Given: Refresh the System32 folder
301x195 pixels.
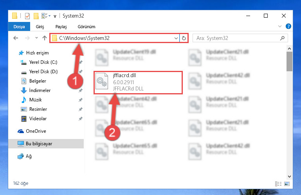Looking at the screenshot, I should tap(184, 38).
